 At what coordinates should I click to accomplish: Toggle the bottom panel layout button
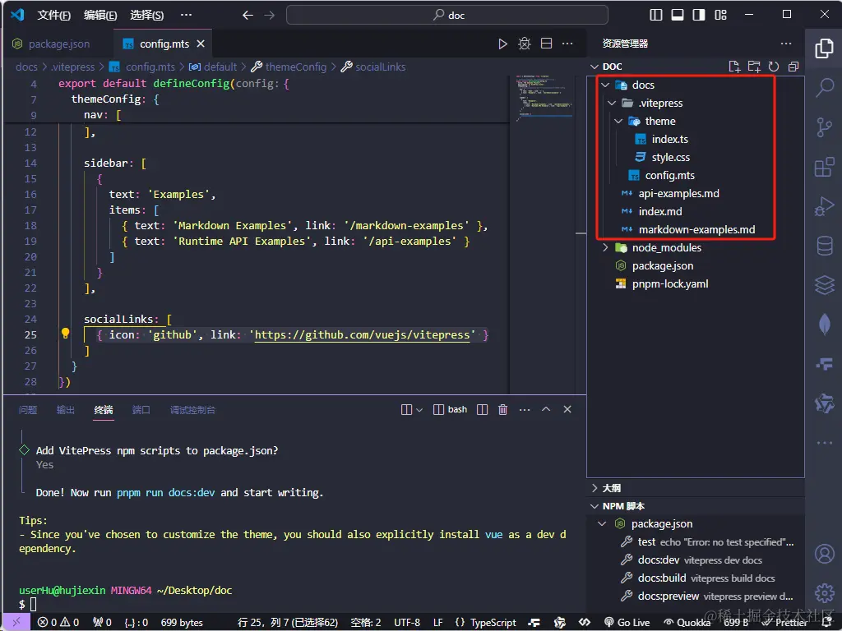coord(678,15)
